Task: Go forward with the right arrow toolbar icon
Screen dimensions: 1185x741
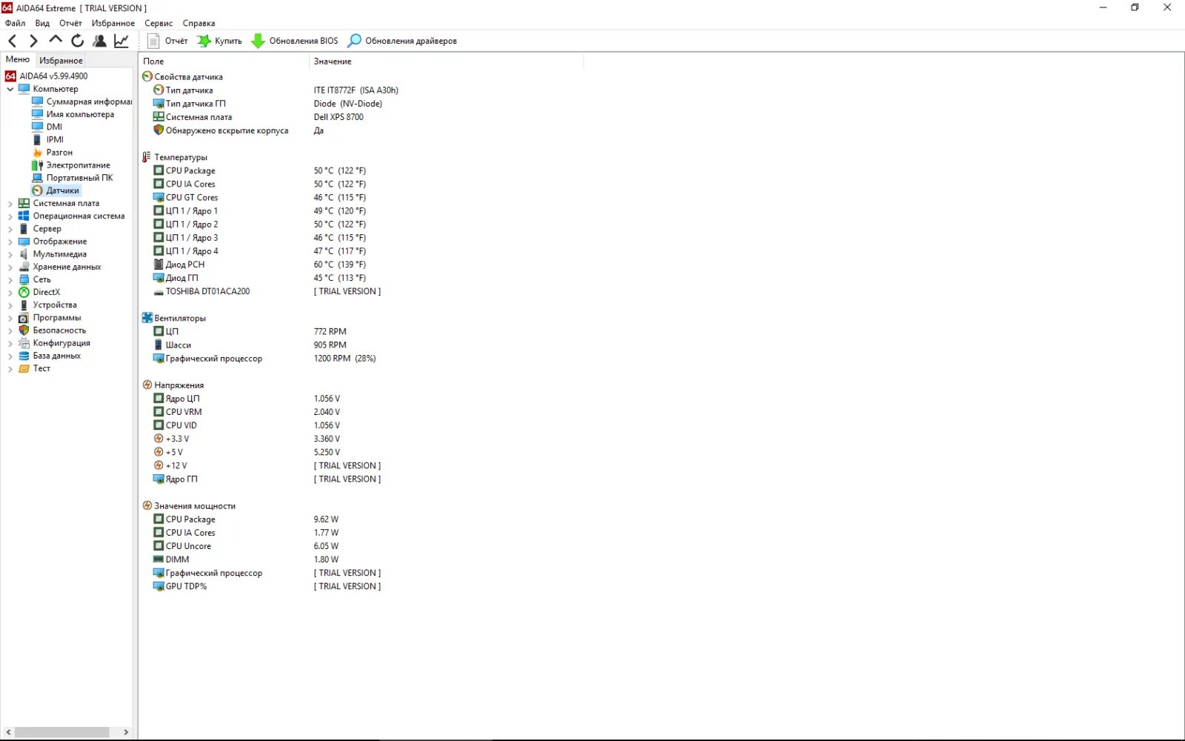Action: 33,41
